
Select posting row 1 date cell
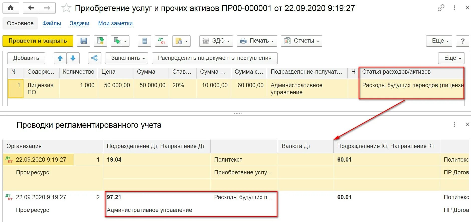[38, 160]
